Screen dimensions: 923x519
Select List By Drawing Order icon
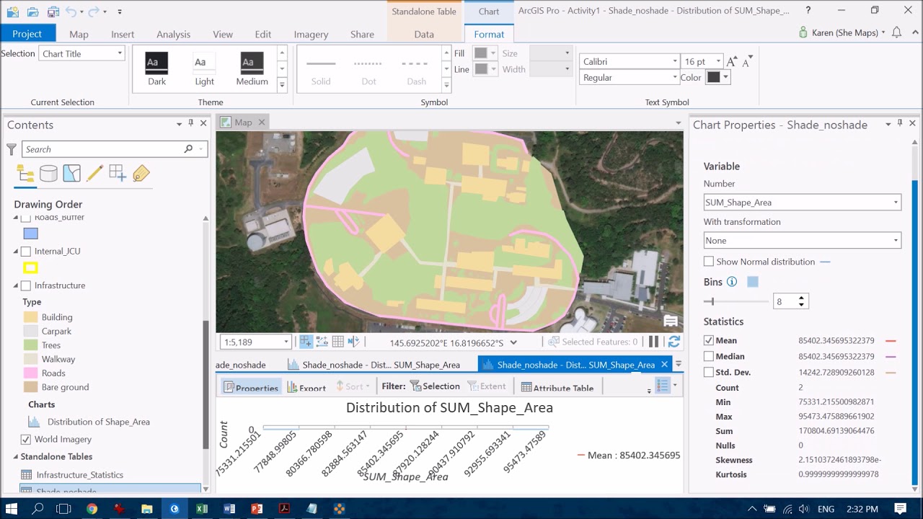coord(25,174)
